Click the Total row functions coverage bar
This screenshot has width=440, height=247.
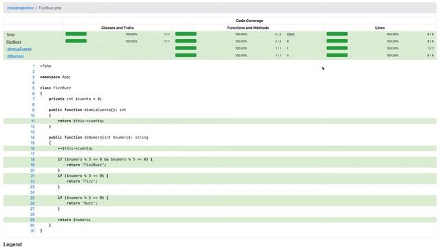coord(186,34)
